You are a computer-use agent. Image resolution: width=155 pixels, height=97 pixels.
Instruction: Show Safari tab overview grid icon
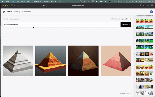click(152, 5)
